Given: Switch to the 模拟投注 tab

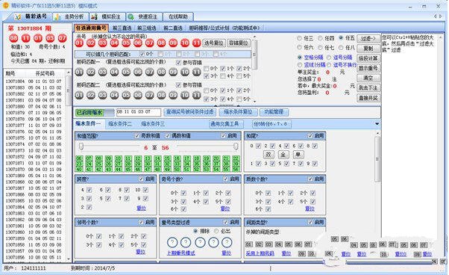Looking at the screenshot, I should pyautogui.click(x=107, y=17).
